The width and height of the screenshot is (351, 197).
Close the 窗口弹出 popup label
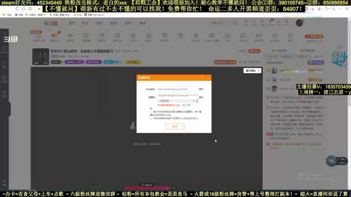258,70
